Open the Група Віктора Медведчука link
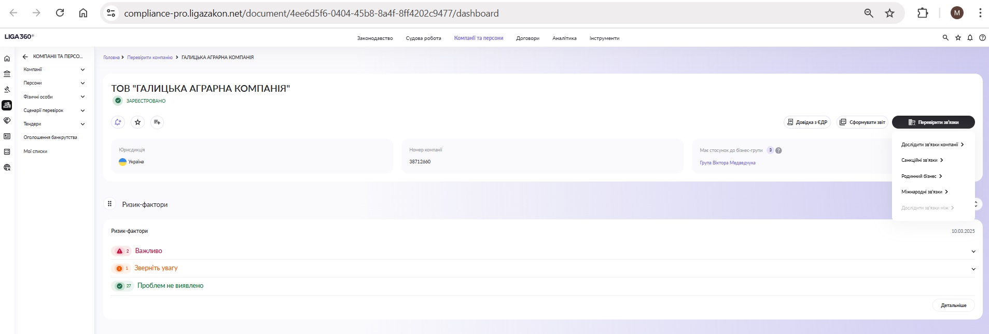The height and width of the screenshot is (334, 989). 727,163
